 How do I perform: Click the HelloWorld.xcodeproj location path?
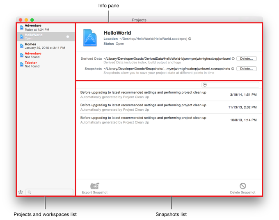(x=153, y=39)
